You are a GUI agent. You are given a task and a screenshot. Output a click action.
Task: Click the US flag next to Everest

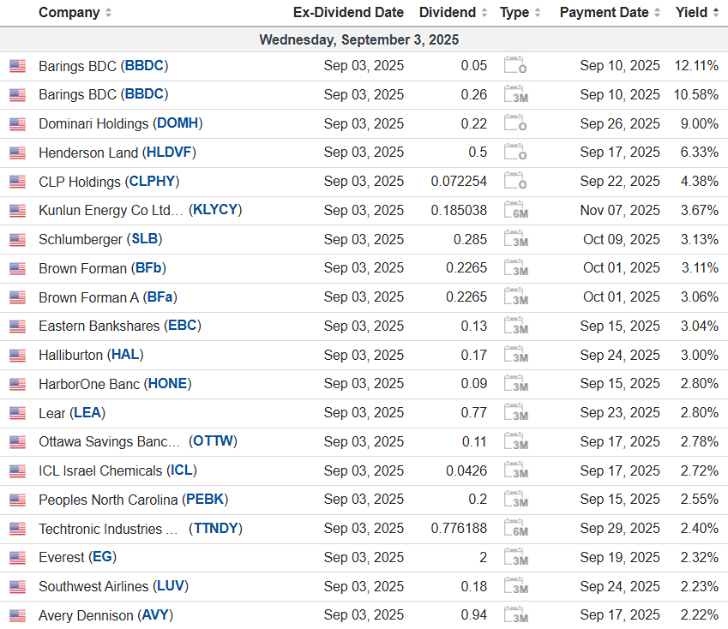click(17, 558)
